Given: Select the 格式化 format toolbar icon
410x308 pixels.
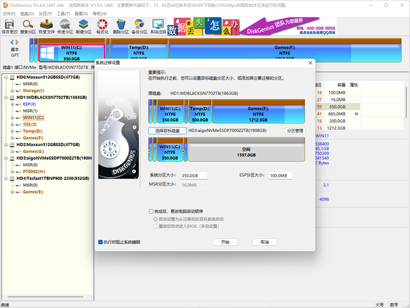Looking at the screenshot, I should (x=102, y=27).
